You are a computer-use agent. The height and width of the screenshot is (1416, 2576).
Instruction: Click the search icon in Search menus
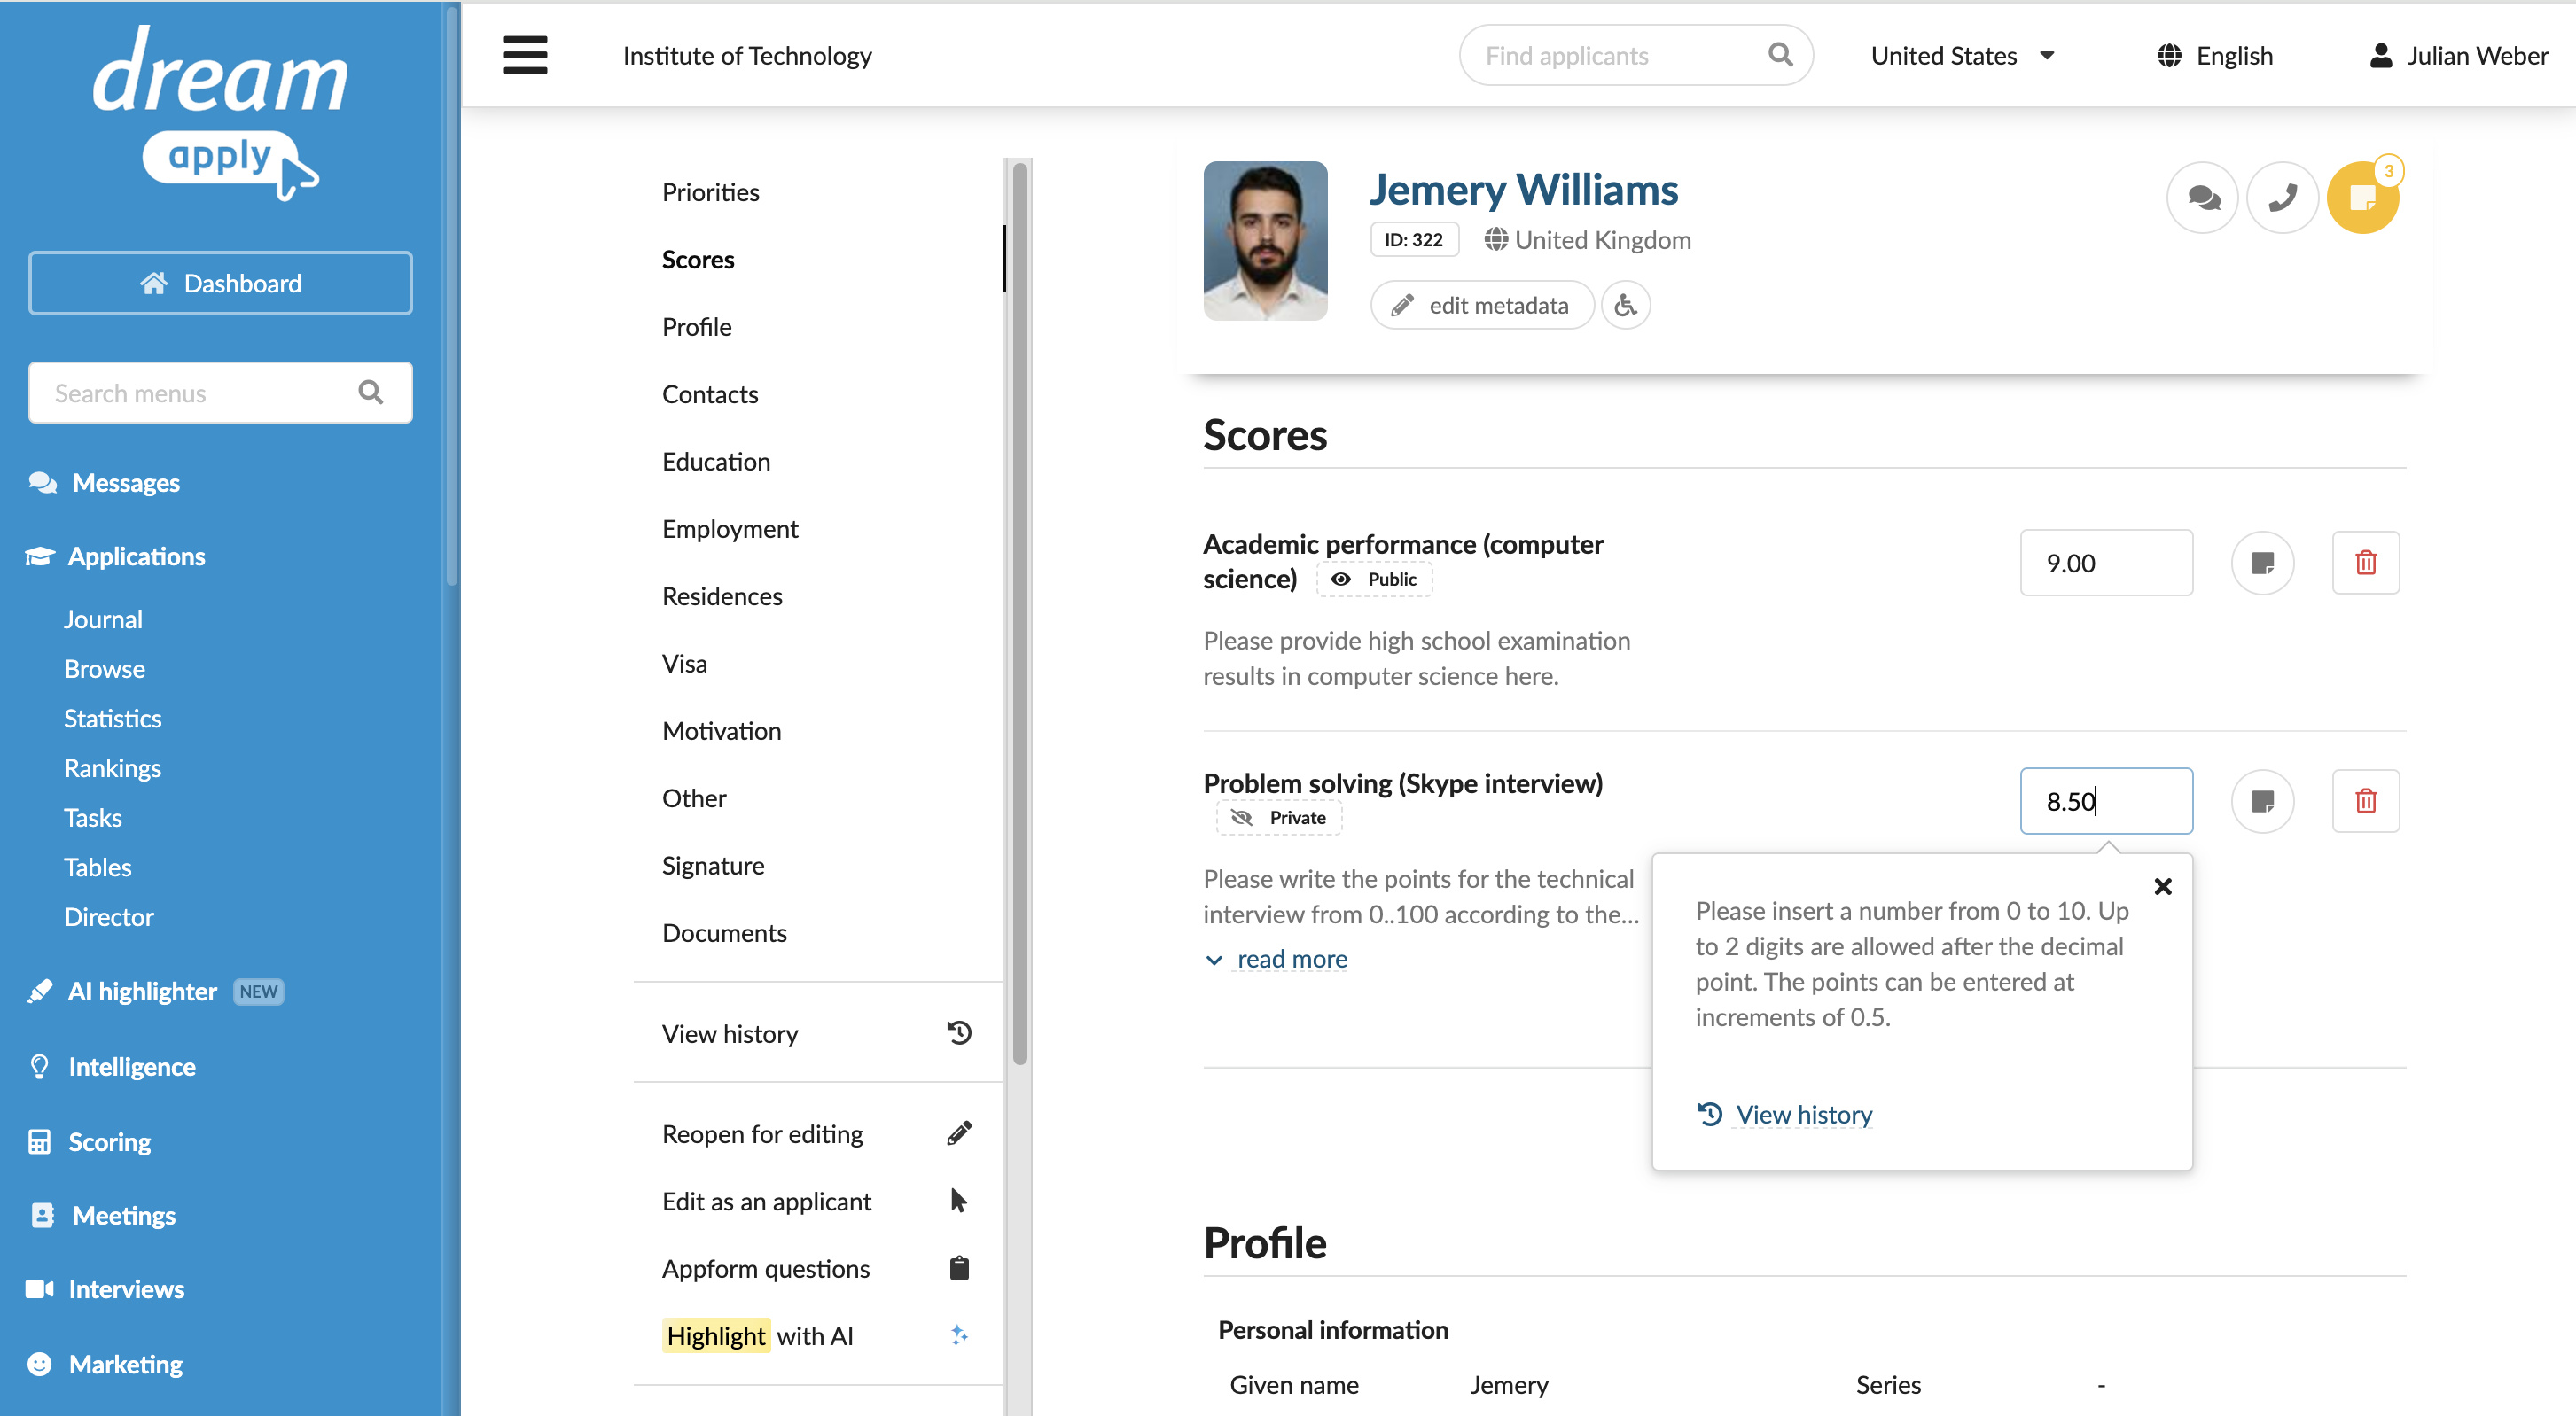(370, 393)
